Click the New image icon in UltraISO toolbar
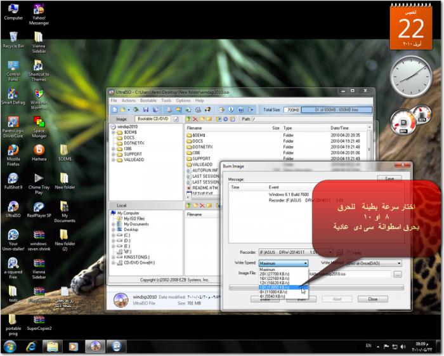Viewport: 444px width, 356px height. [115, 110]
